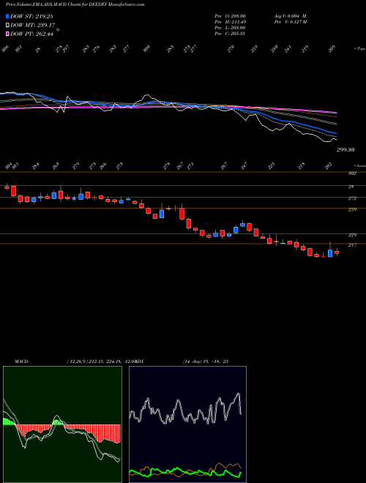Click the 217 price axis label
The image size is (366, 483).
(353, 245)
